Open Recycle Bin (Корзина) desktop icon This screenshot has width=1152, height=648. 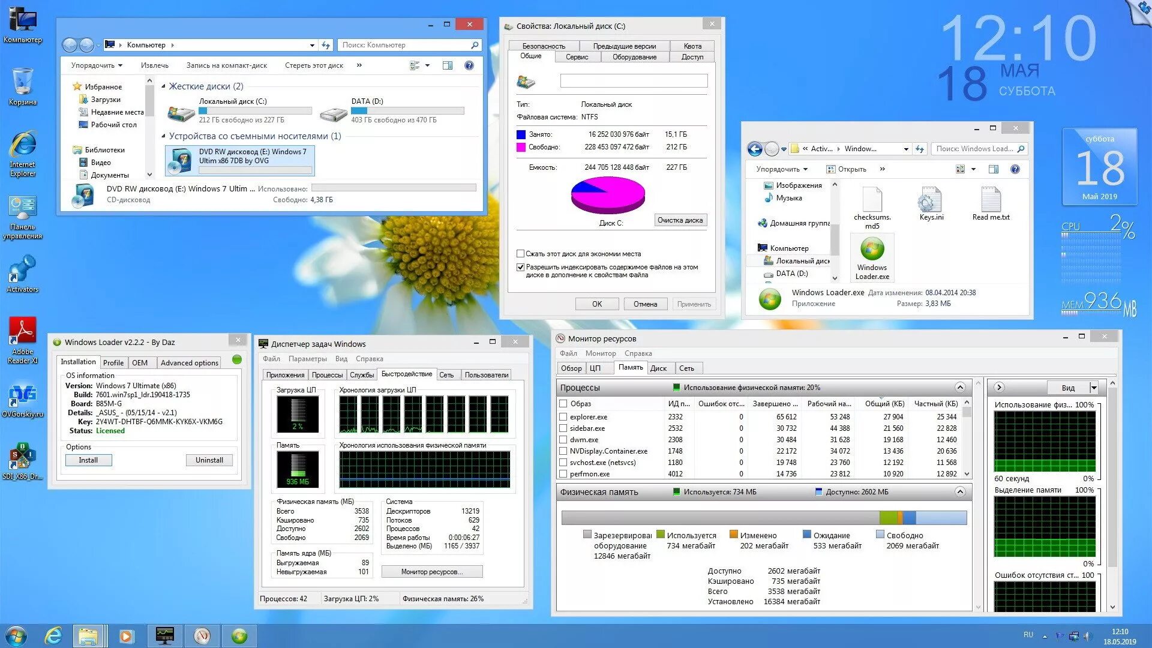(x=23, y=82)
